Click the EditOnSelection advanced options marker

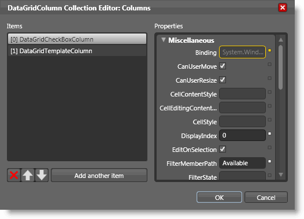coord(269,147)
